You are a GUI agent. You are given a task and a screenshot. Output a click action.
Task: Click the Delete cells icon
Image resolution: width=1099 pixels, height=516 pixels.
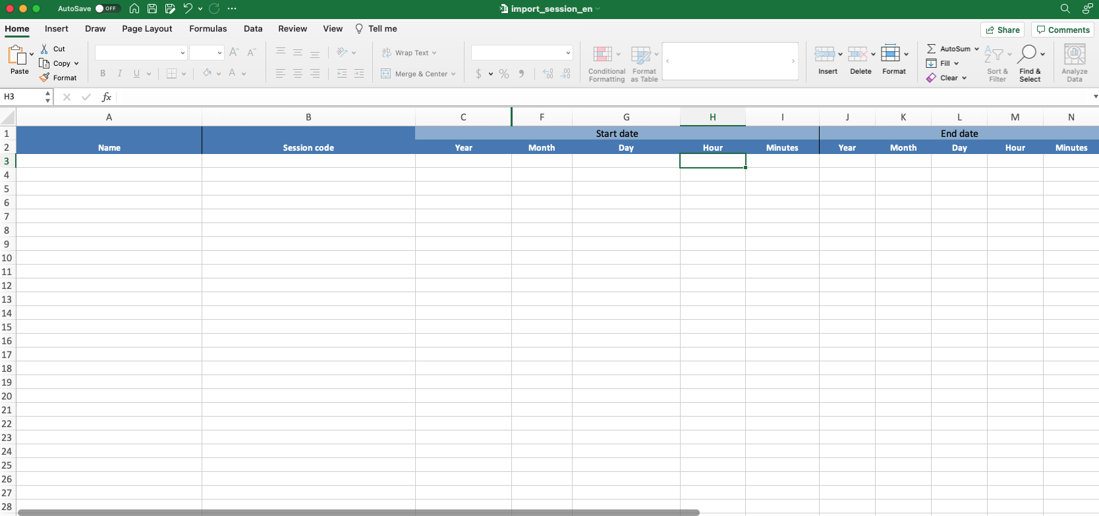[x=858, y=54]
